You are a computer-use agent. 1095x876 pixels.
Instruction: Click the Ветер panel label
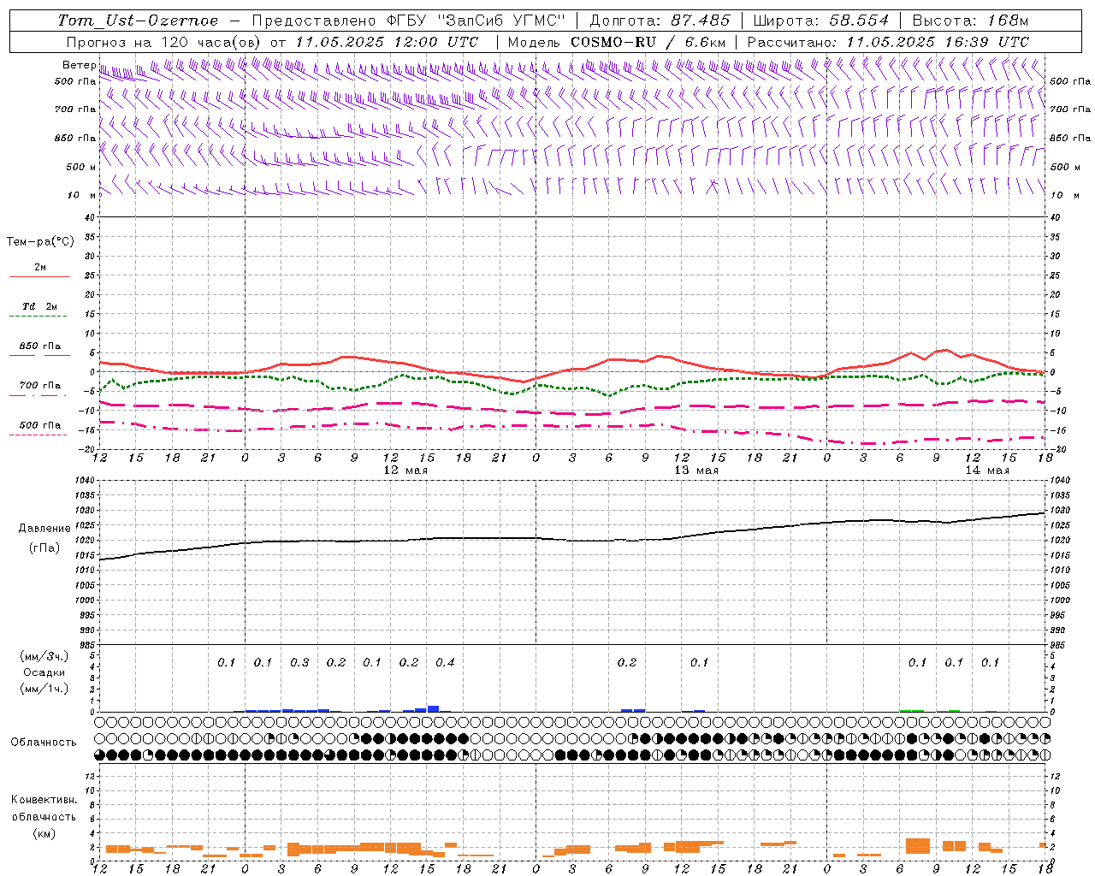pos(79,65)
